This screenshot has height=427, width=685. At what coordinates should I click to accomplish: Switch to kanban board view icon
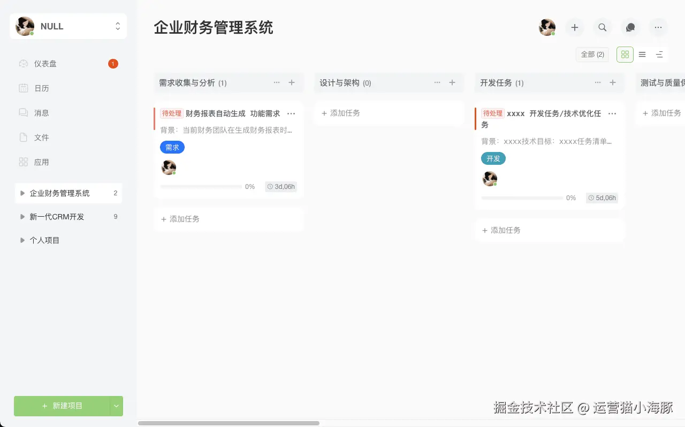click(625, 55)
